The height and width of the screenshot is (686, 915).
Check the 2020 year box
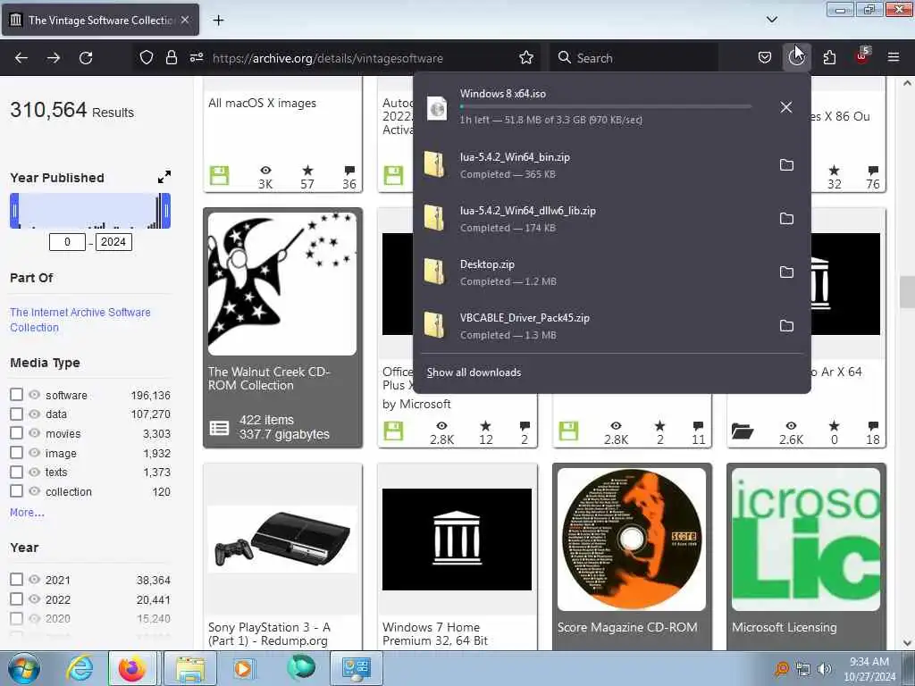coord(16,618)
